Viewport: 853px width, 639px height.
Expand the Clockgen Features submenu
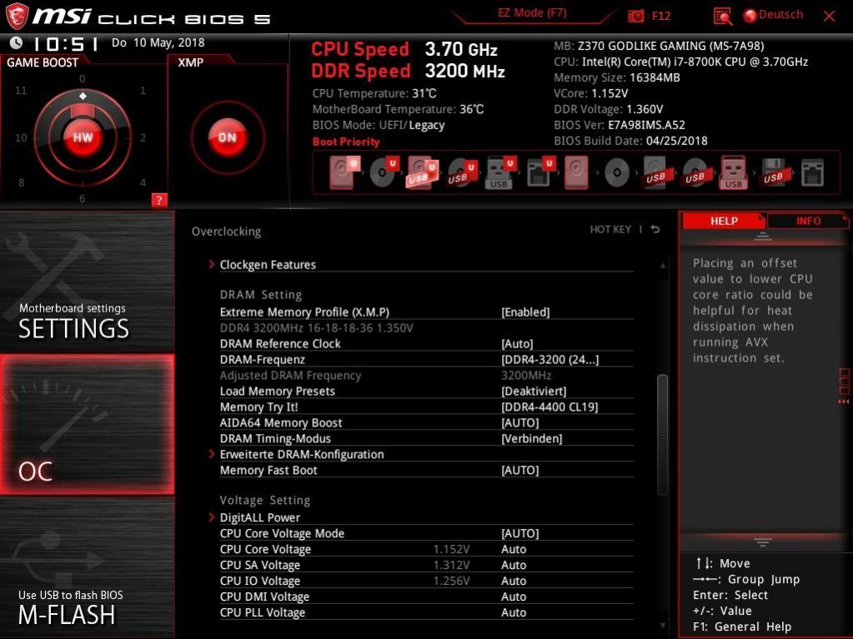pyautogui.click(x=268, y=265)
